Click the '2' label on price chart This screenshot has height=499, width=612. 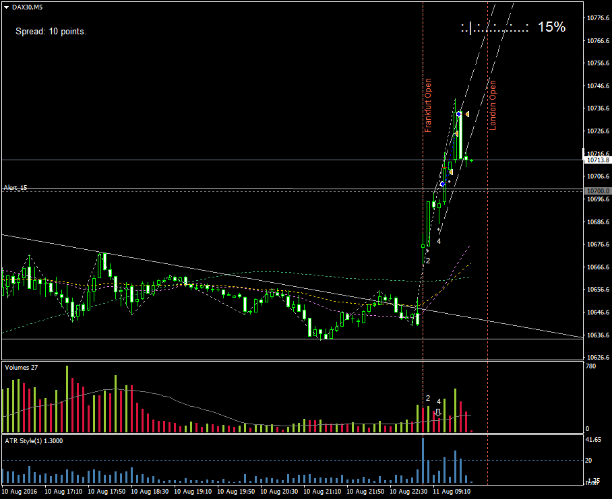pos(427,260)
